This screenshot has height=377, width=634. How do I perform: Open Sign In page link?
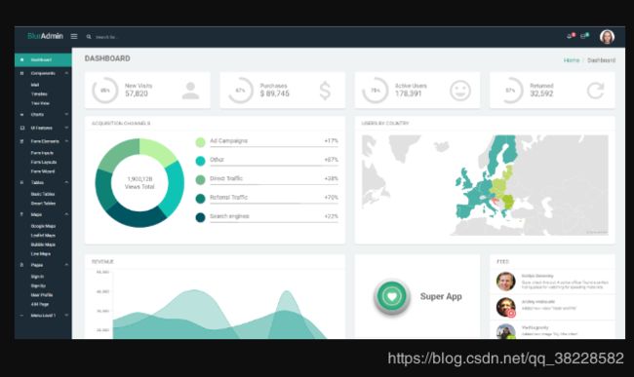[x=37, y=276]
